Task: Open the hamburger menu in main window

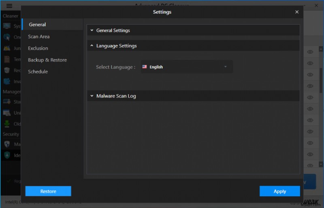Action: (9, 6)
